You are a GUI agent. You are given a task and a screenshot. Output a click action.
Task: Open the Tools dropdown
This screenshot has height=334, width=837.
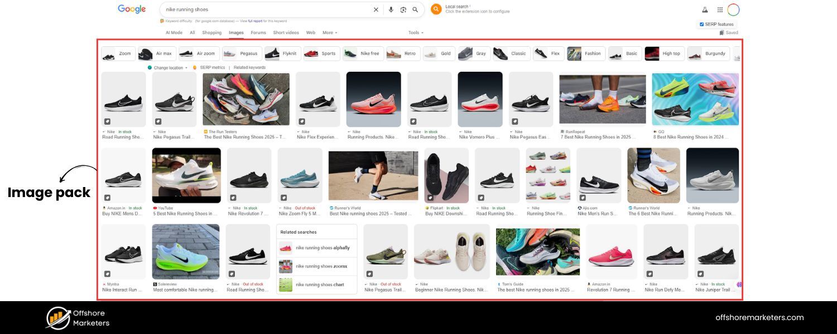pyautogui.click(x=416, y=33)
